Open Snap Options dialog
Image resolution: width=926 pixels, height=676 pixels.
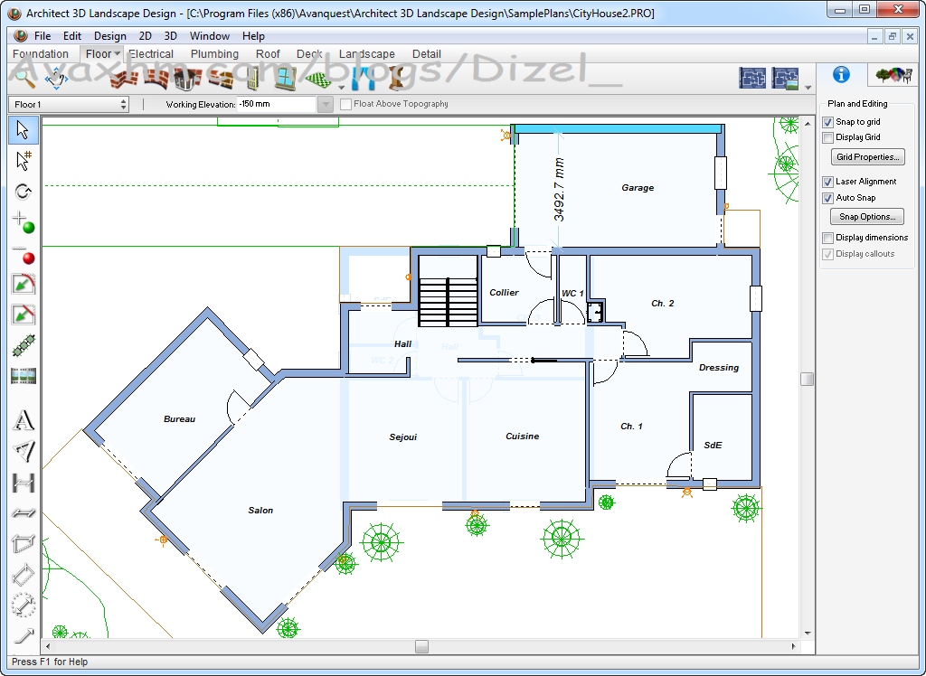[x=867, y=217]
